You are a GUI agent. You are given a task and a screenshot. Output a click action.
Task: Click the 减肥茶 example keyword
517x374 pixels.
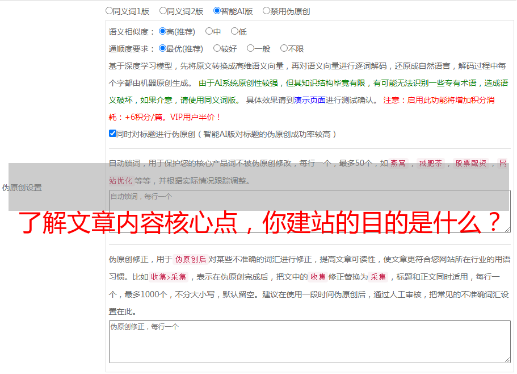(x=431, y=163)
